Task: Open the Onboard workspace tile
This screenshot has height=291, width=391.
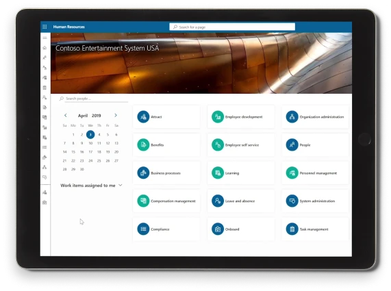Action: click(x=241, y=229)
